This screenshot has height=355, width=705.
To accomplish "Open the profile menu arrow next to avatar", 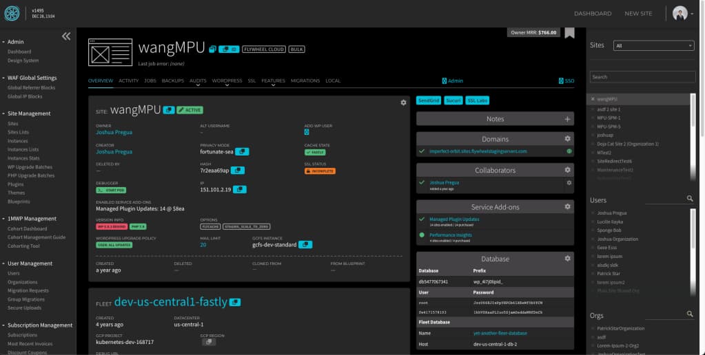I will pyautogui.click(x=692, y=14).
